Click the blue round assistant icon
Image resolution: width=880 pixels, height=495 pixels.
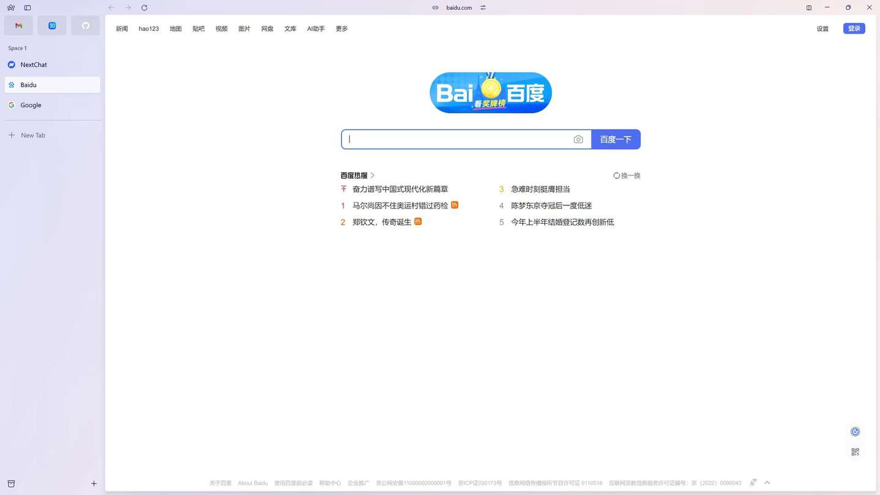[x=856, y=432]
